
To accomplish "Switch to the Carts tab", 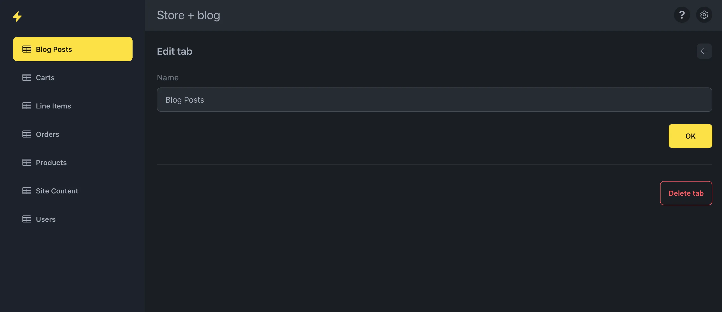I will pos(45,77).
